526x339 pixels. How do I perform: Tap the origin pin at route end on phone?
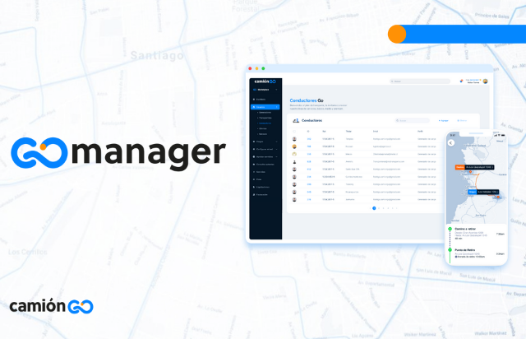point(498,197)
